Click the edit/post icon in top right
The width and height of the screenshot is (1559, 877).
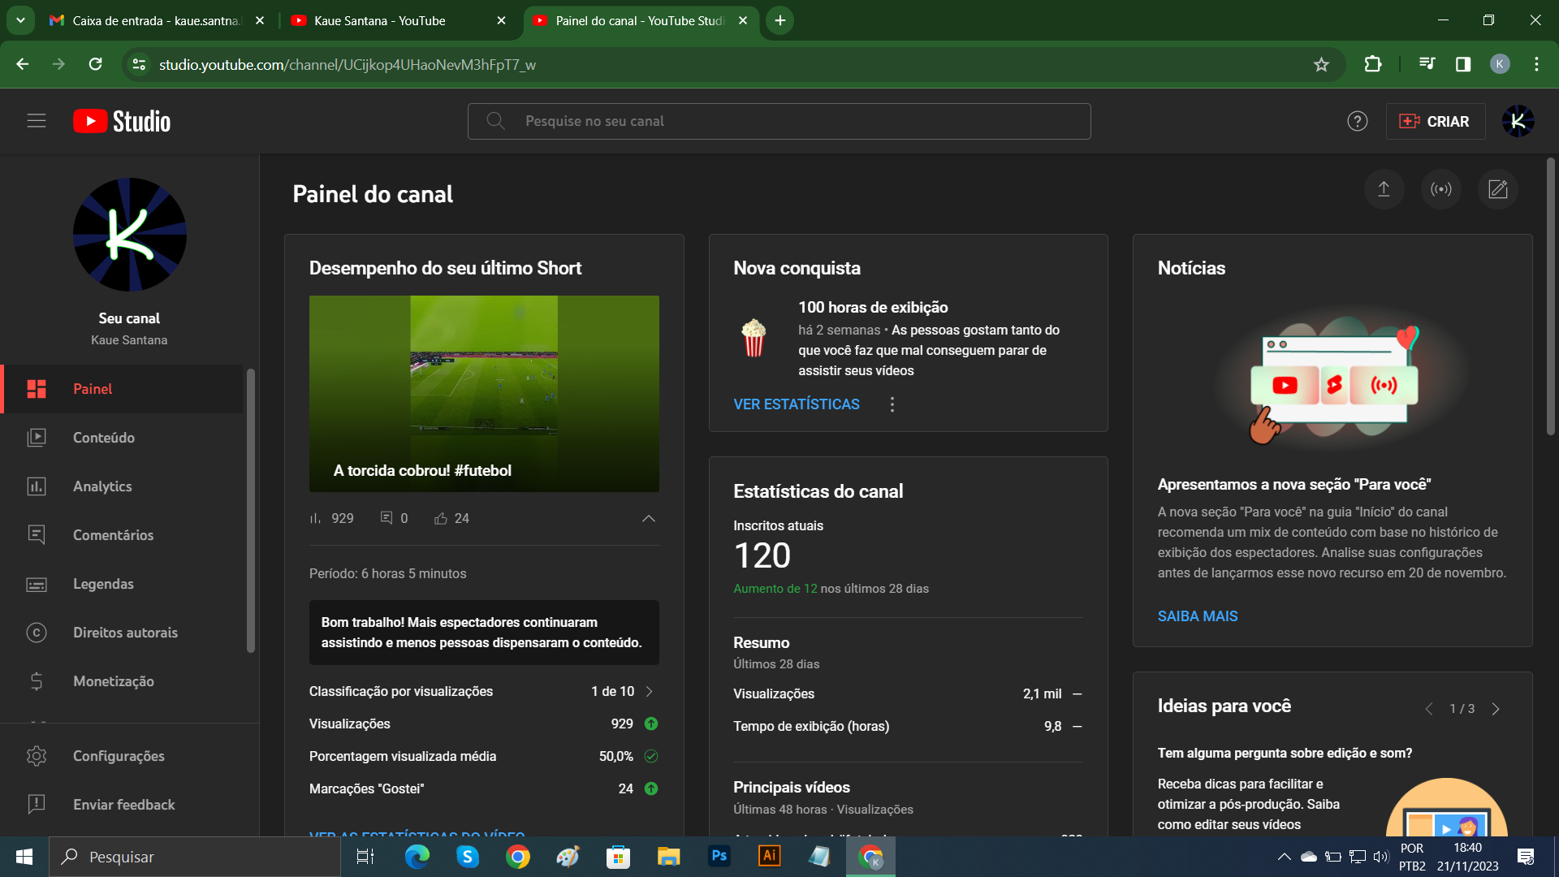click(x=1497, y=191)
